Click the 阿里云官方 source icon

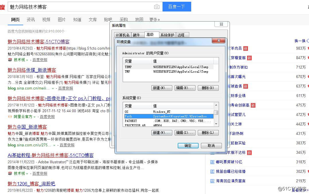10,117
